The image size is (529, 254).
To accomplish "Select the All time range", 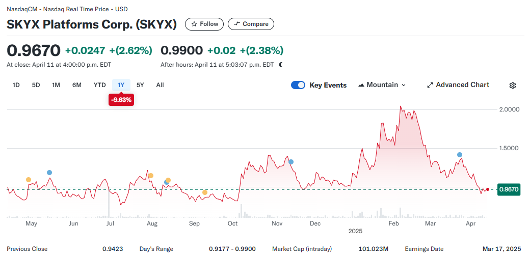I will tap(160, 85).
